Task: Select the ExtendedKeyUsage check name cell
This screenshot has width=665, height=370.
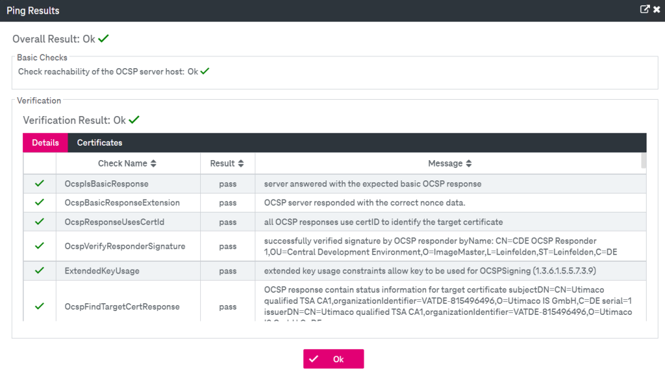Action: (x=102, y=270)
